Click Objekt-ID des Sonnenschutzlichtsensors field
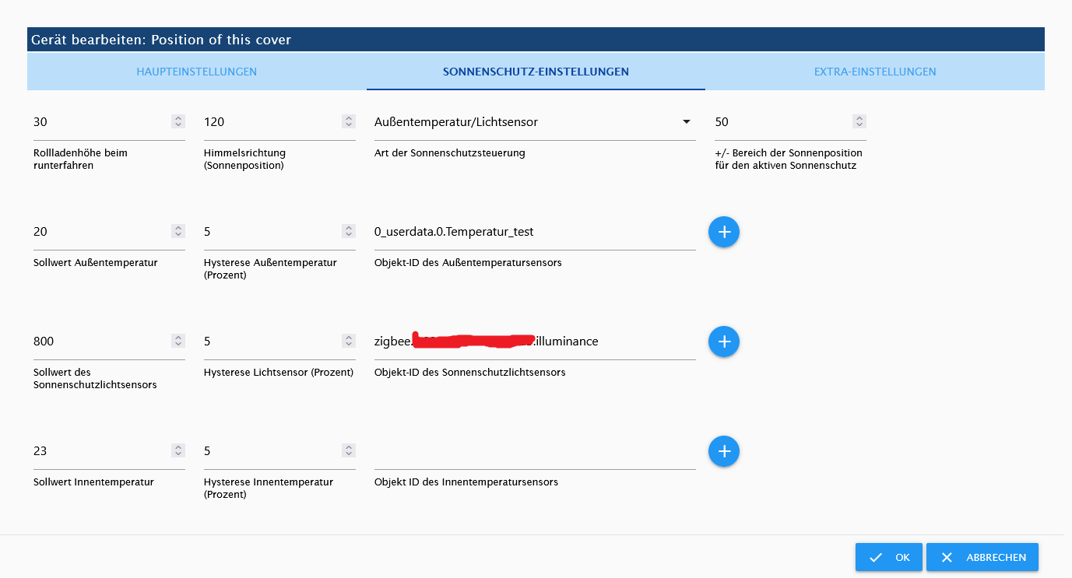1072x578 pixels. [535, 342]
